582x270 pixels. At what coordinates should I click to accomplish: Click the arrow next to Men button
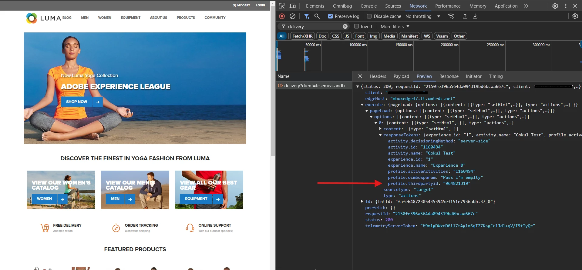130,199
